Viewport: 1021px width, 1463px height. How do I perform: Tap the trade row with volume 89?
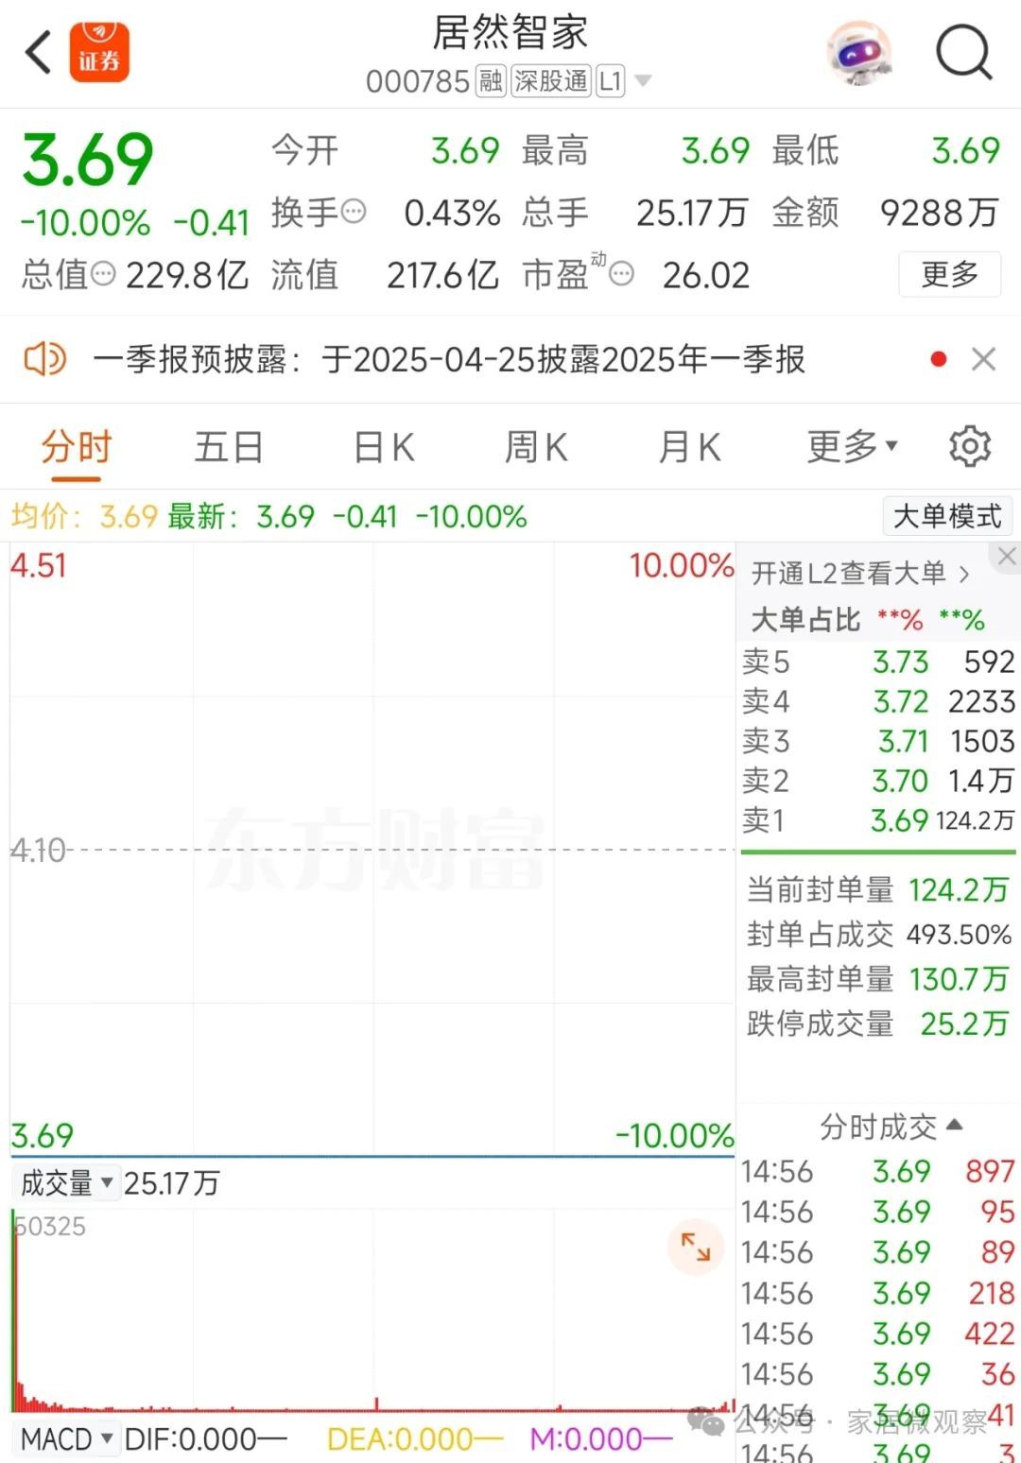pos(878,1252)
